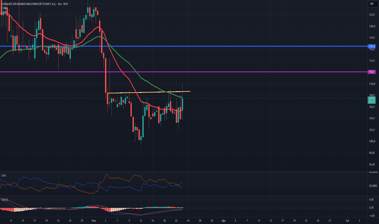Click the Eyl month label on time axis
Image resolution: width=379 pixels, height=224 pixels.
[x=347, y=221]
